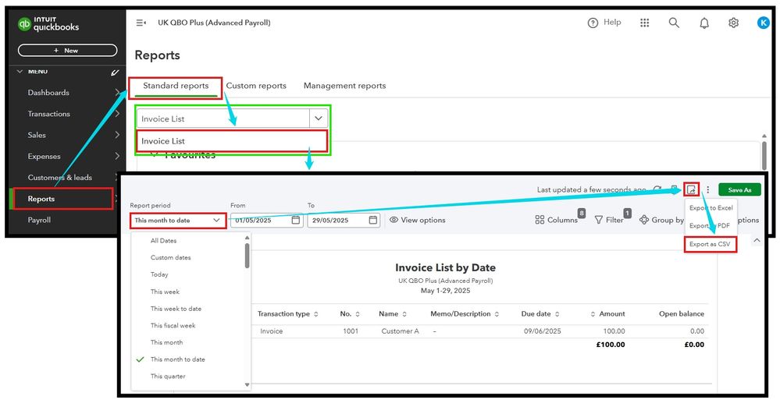This screenshot has height=403, width=780.
Task: Collapse the MENU section chevron
Action: [x=20, y=72]
